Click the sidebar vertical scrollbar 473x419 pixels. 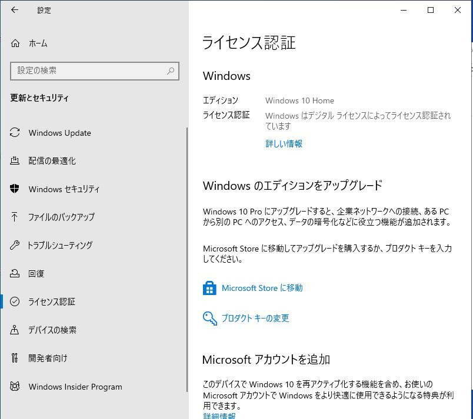click(187, 260)
